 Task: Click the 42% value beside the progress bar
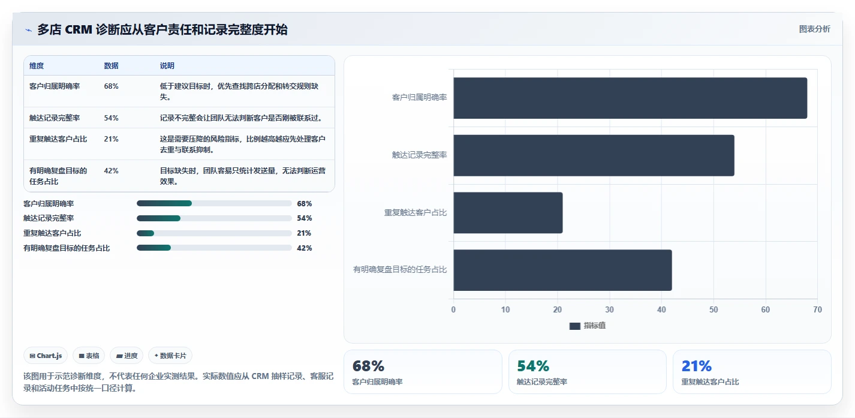305,248
